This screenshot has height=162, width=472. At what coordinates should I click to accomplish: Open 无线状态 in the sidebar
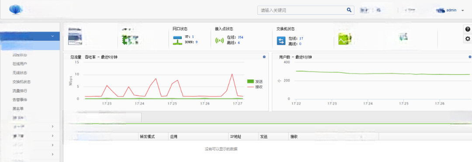pyautogui.click(x=20, y=73)
